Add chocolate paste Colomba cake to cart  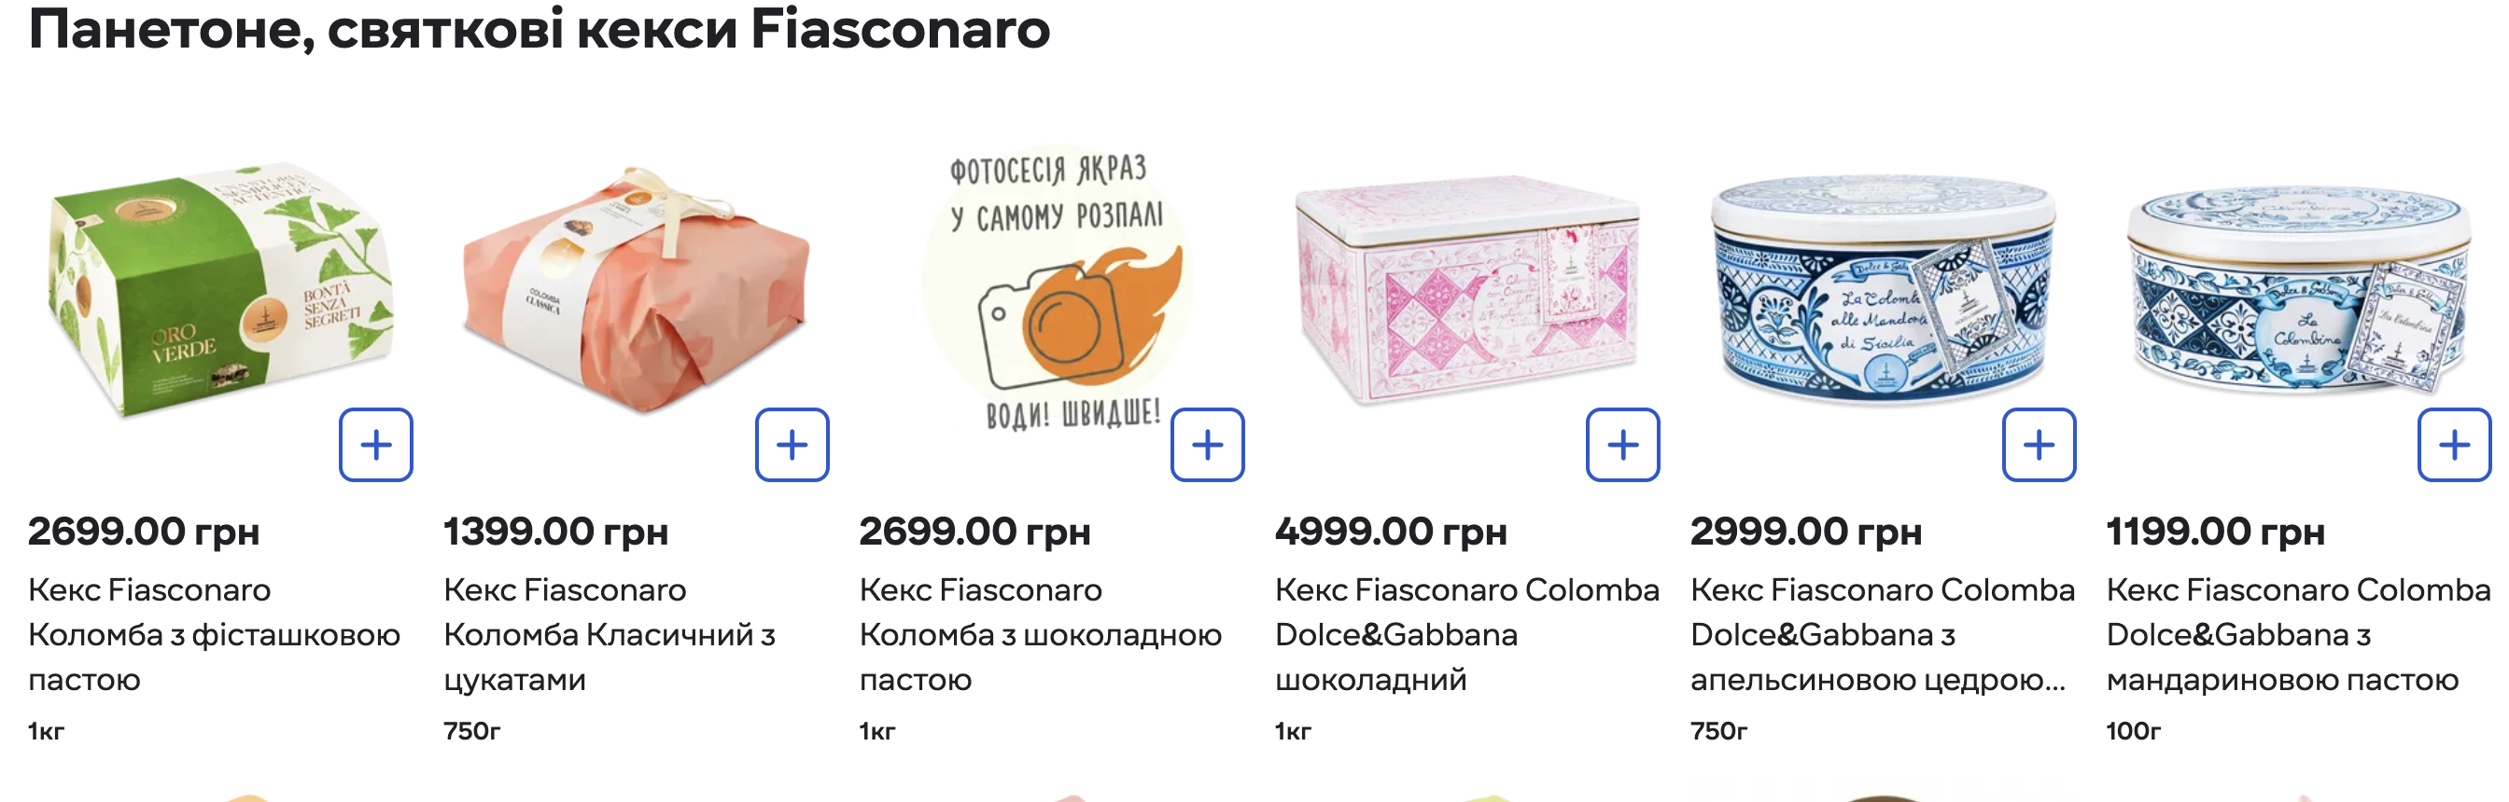click(x=1207, y=445)
